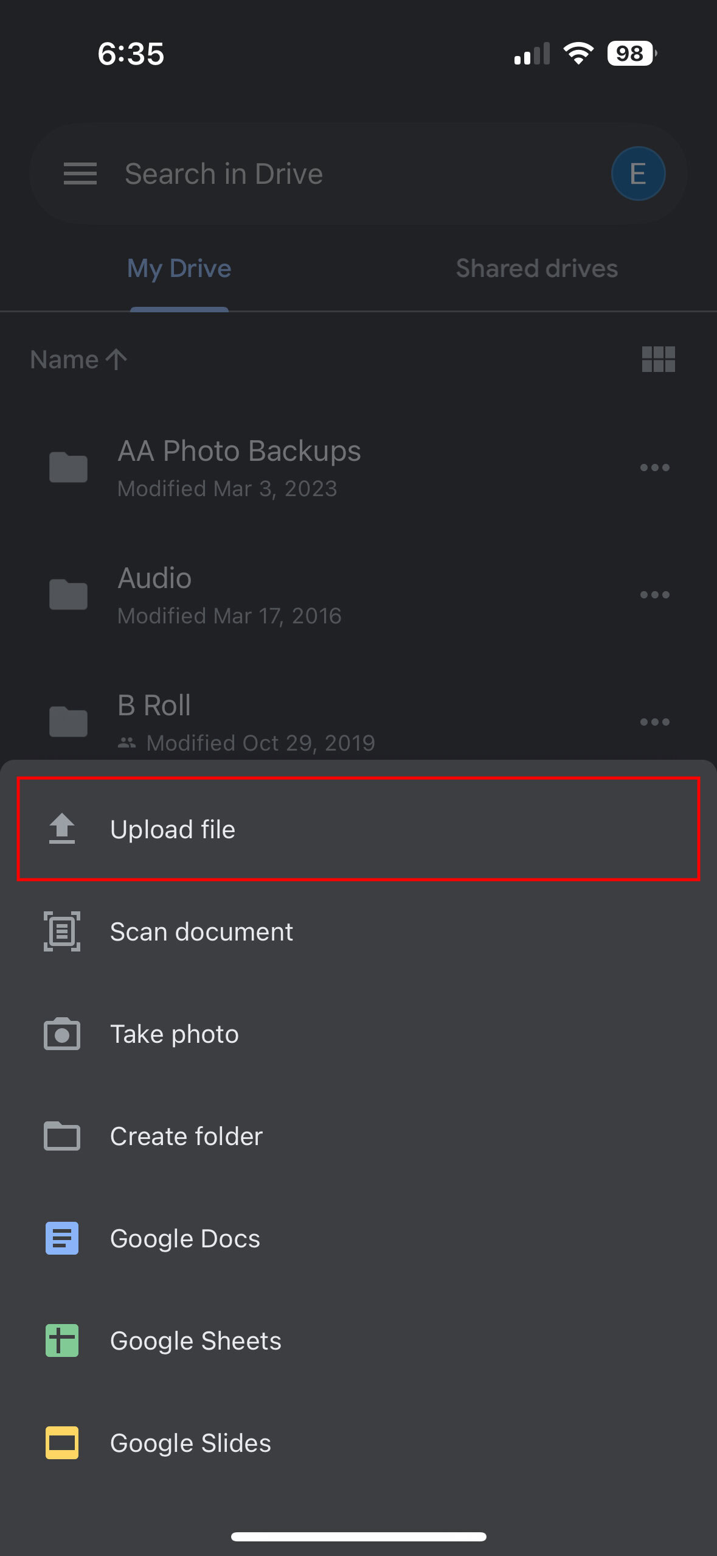Open the AA Photo Backups folder
The image size is (717, 1556).
239,467
